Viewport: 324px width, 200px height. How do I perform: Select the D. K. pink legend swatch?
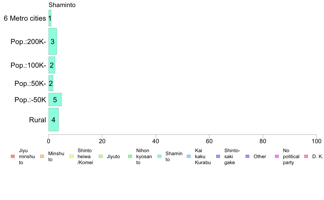pos(306,156)
